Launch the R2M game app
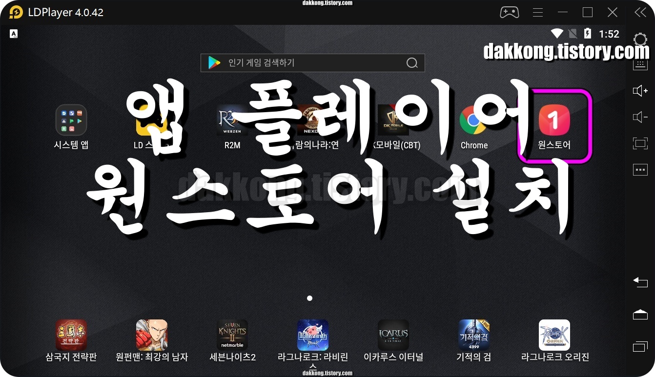Screen dimensions: 655x377 click(x=232, y=120)
